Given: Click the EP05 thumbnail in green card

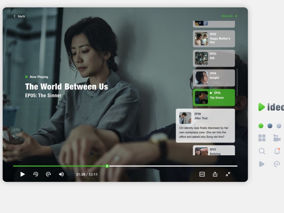Looking at the screenshot, I should (201, 98).
